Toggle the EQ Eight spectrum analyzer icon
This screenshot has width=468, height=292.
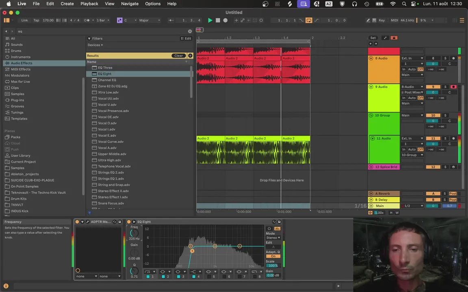click(x=277, y=229)
